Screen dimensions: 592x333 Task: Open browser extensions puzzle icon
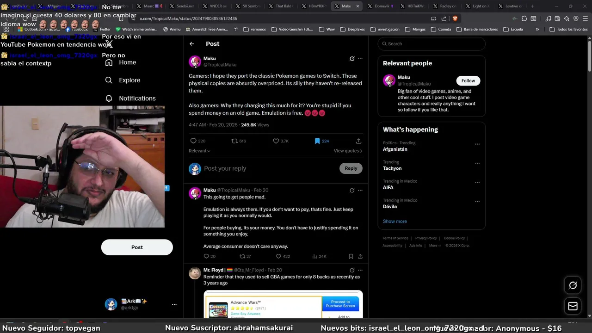[x=524, y=18]
